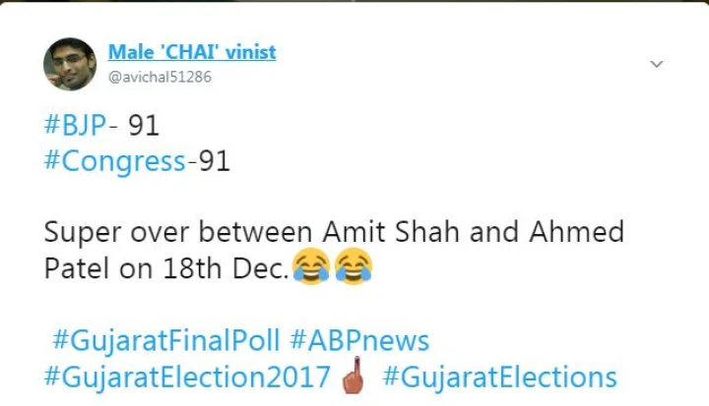Open Male 'CHAI' vinist profile link
Screen dimensions: 709x406
coord(191,51)
